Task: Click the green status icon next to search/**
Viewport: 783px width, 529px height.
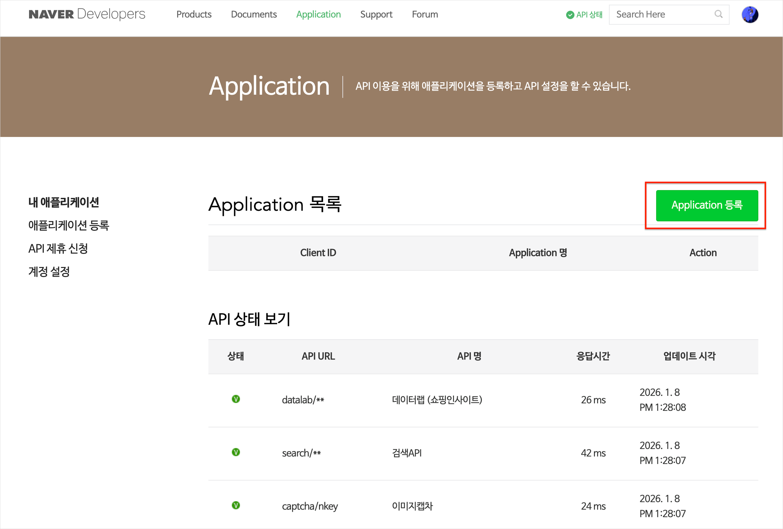Action: pos(236,452)
